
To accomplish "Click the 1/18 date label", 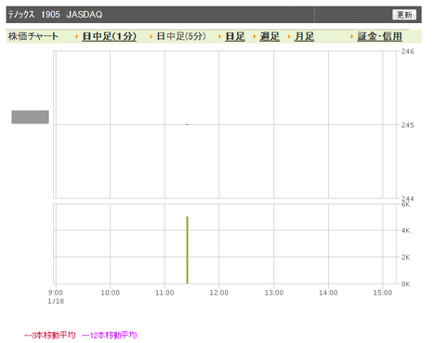I will (x=56, y=301).
